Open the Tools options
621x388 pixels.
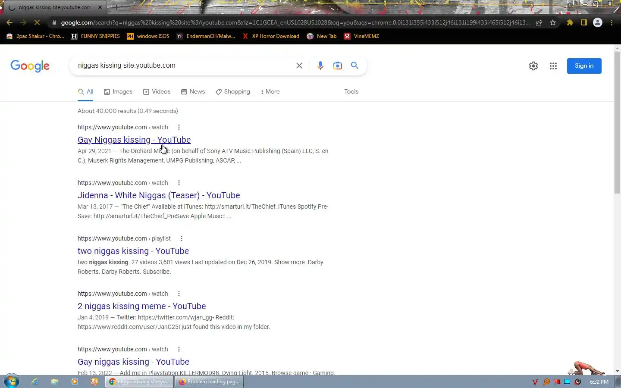coord(351,92)
